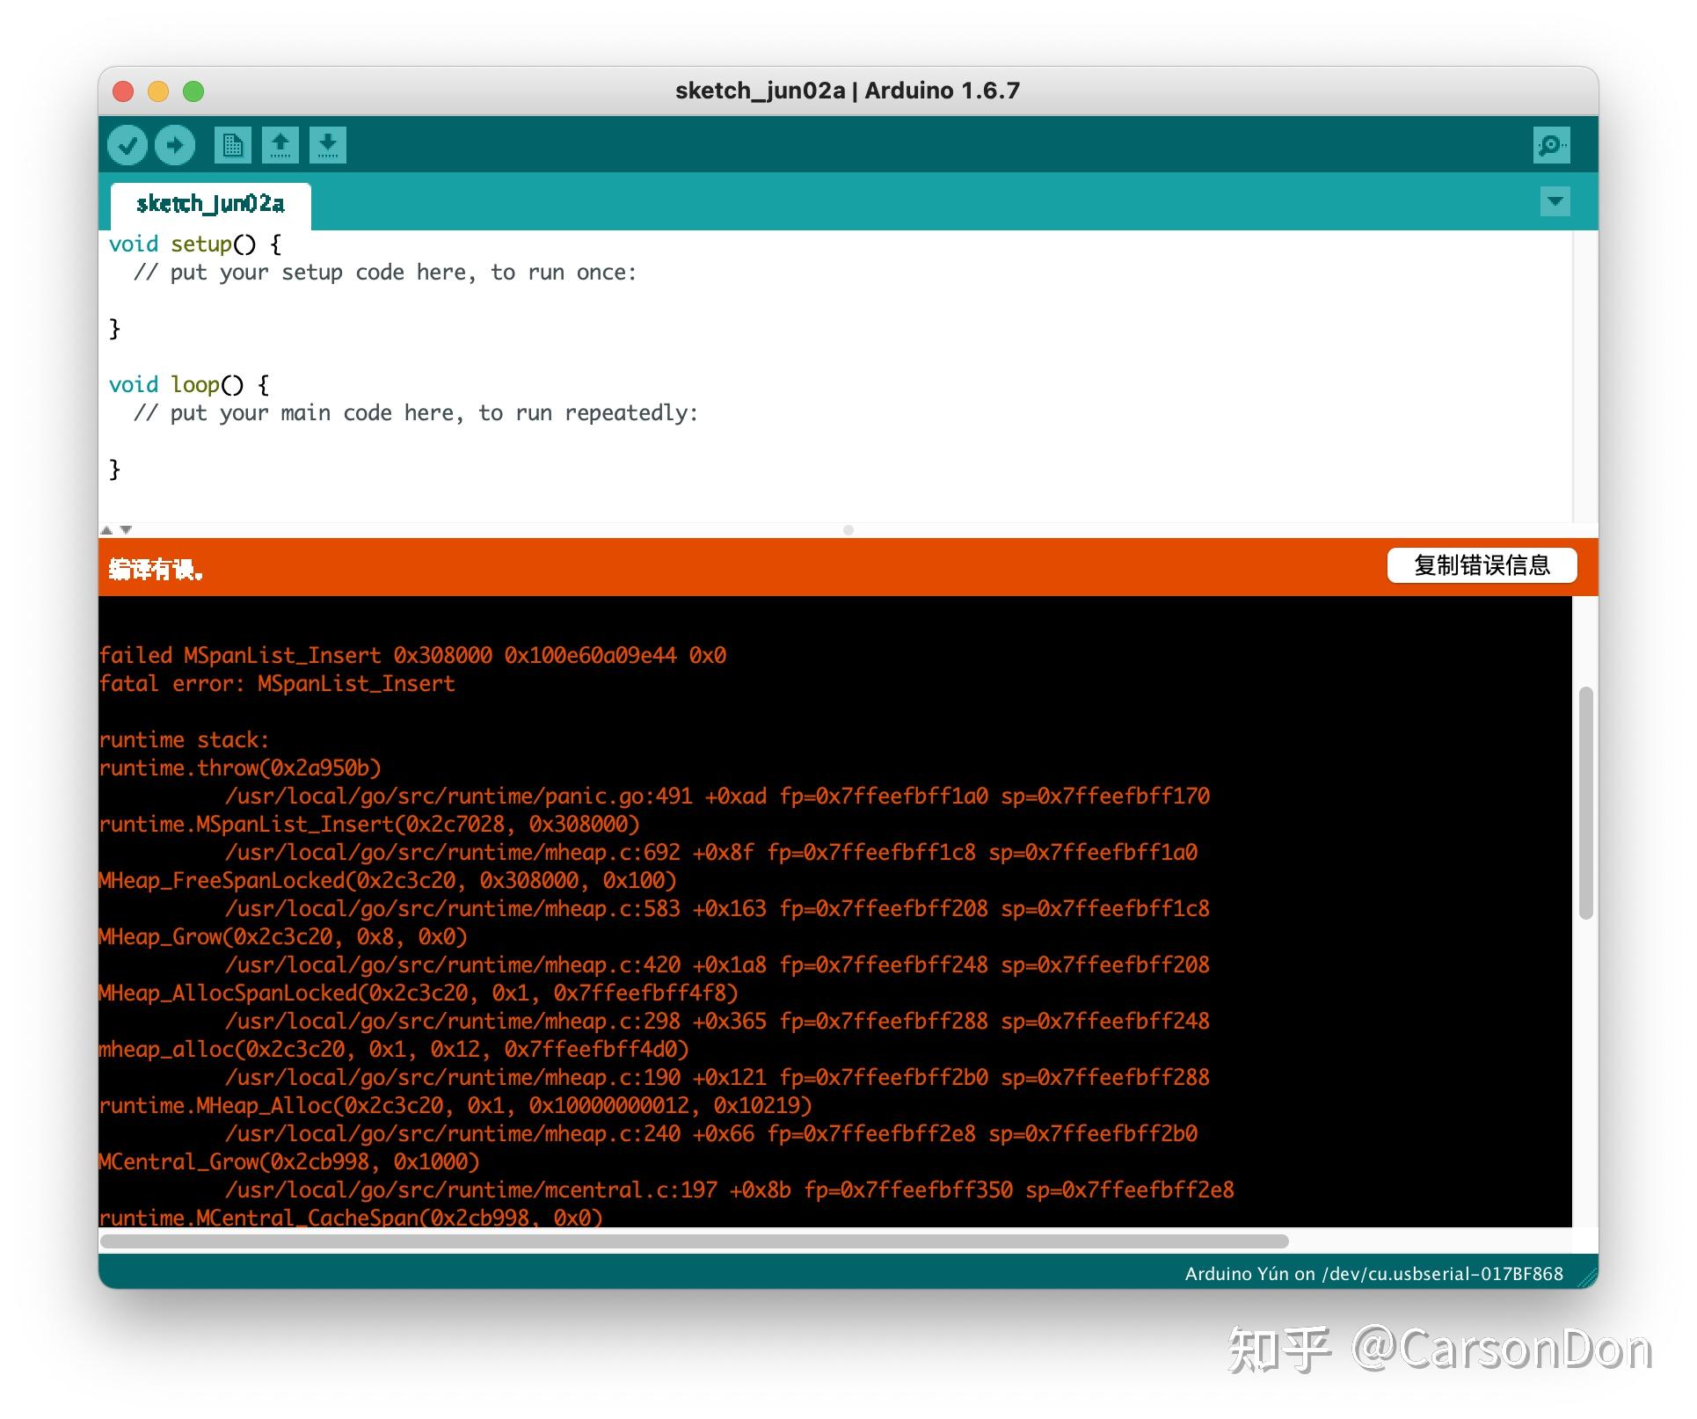This screenshot has height=1419, width=1697.
Task: Click the Arduino Yún port label
Action: point(1373,1273)
